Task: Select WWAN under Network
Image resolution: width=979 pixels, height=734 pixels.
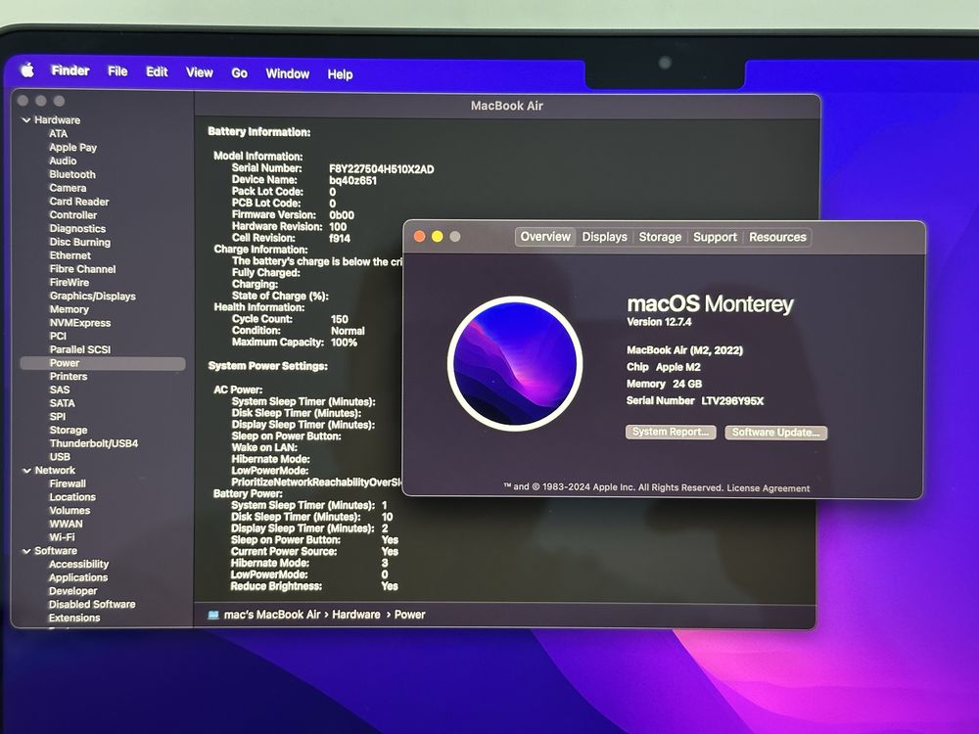Action: pyautogui.click(x=66, y=524)
